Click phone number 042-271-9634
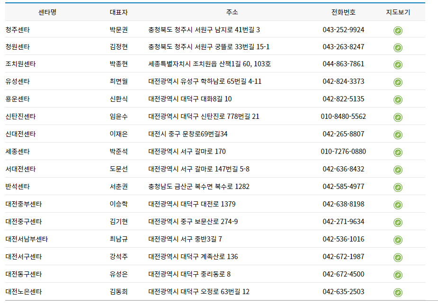This screenshot has height=305, width=438. pyautogui.click(x=343, y=222)
